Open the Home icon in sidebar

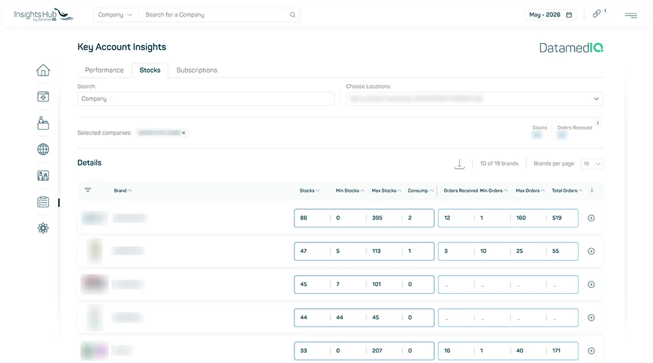click(x=43, y=70)
